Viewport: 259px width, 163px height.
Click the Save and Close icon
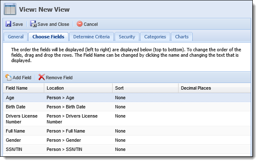[33, 24]
